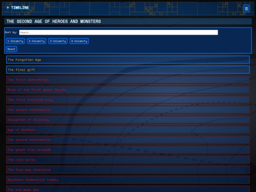The image size is (256, 192).
Task: Expand The Forgotten Age entry
Action: pos(128,60)
